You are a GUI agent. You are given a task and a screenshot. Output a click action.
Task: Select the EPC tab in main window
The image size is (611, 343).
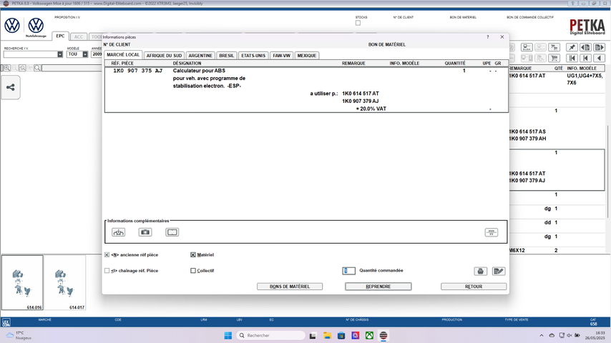(x=60, y=36)
